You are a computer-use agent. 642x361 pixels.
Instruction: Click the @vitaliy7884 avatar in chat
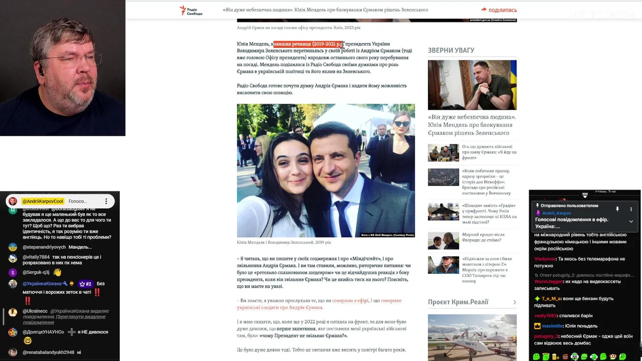[x=13, y=258]
